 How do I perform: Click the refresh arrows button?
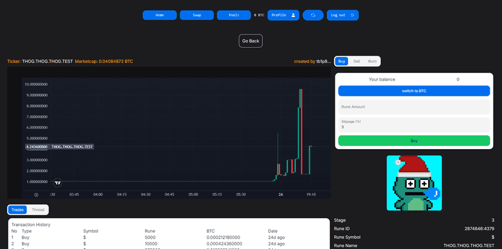click(313, 15)
